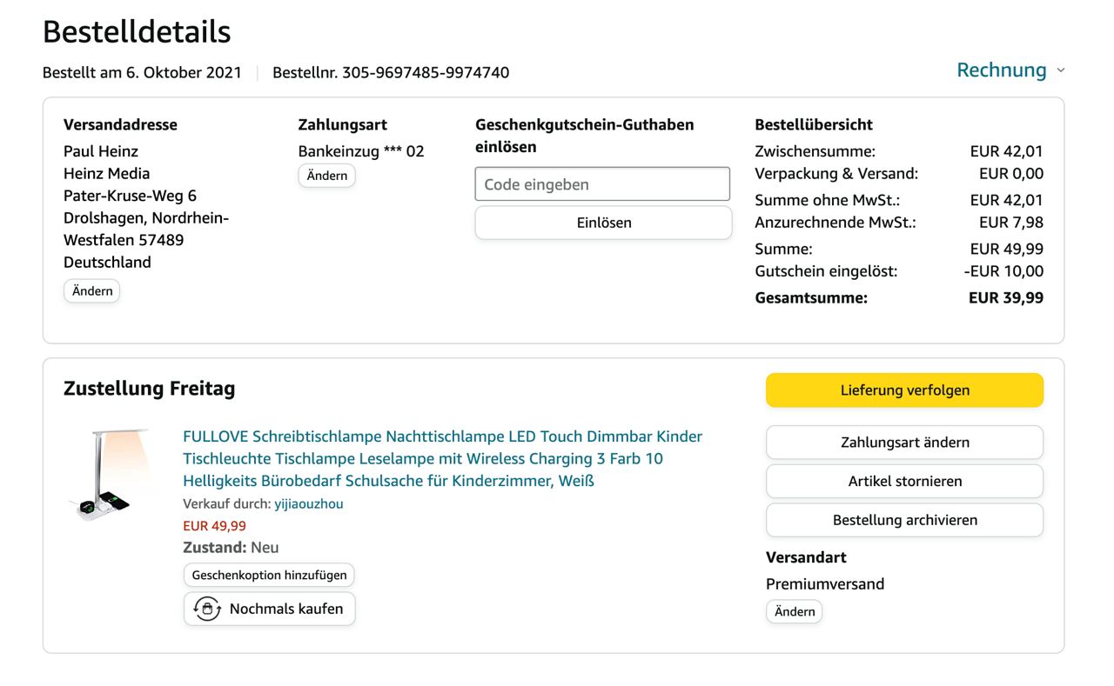
Task: Expand the Rechnung dropdown arrow
Action: [x=1060, y=70]
